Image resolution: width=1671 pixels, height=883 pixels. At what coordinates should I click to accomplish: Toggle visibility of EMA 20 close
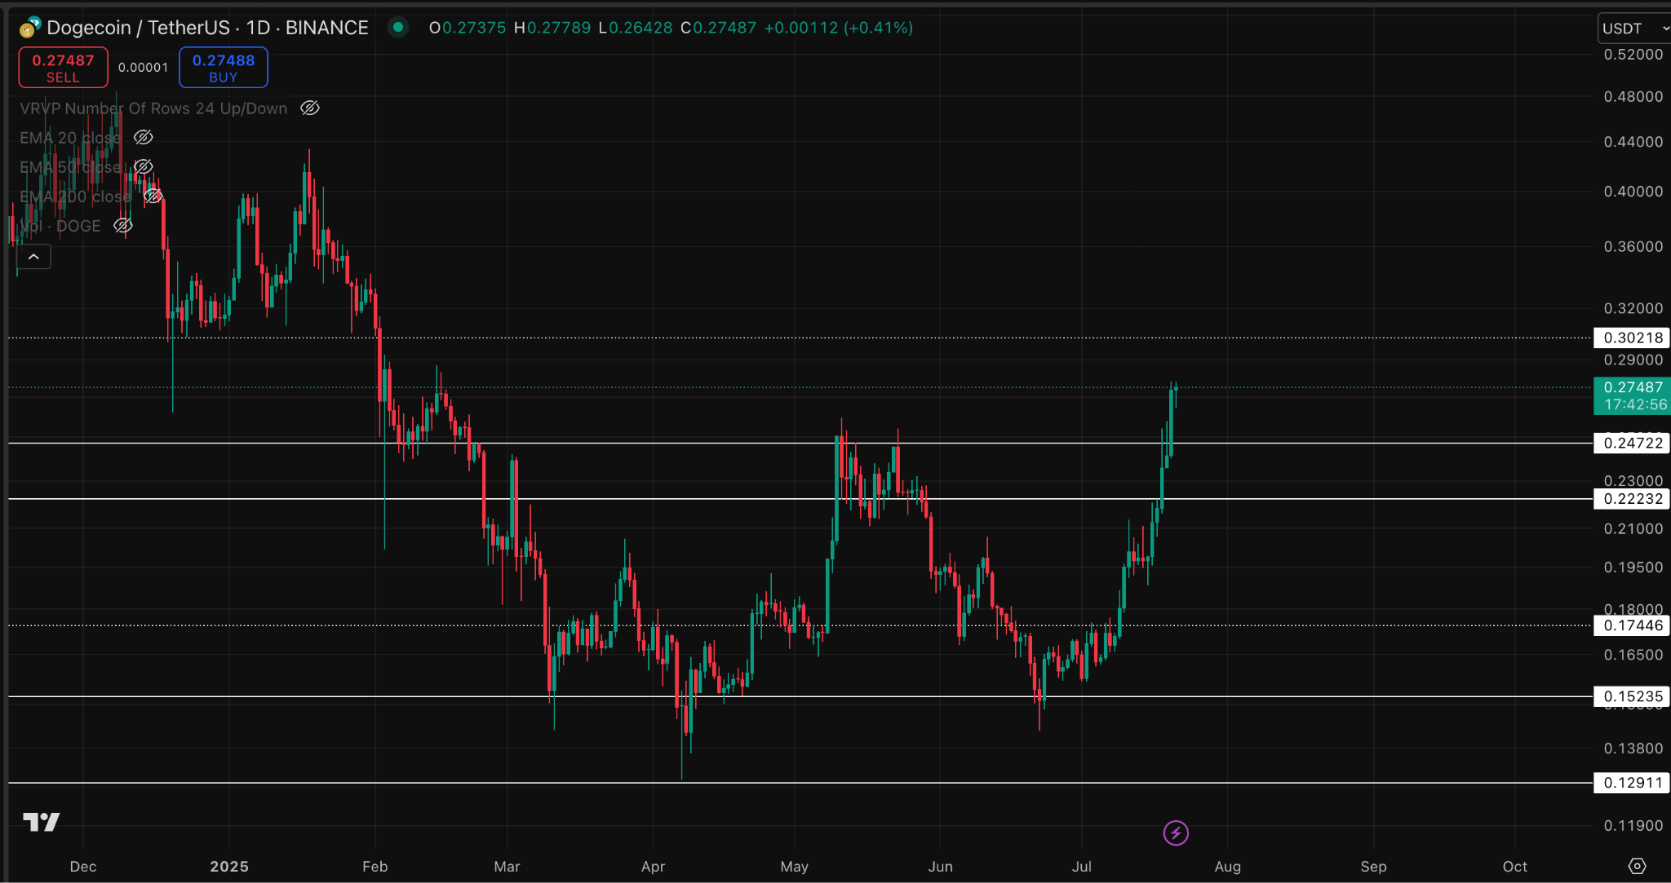click(144, 137)
